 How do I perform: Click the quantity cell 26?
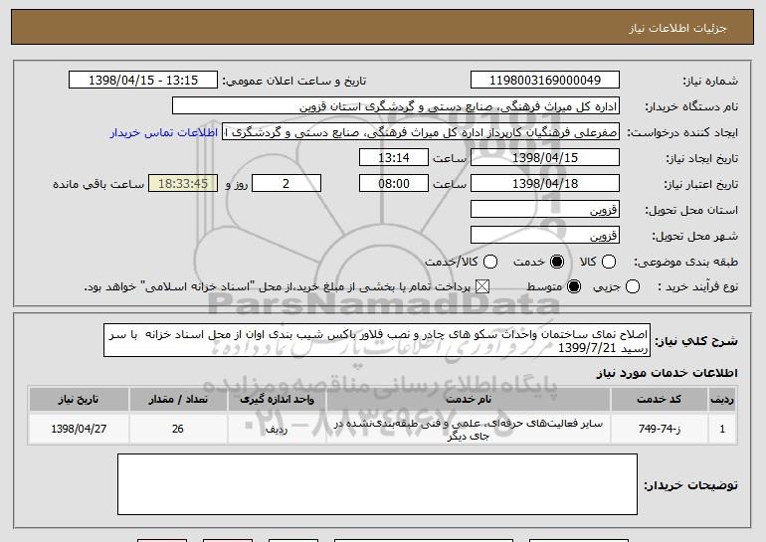point(178,429)
